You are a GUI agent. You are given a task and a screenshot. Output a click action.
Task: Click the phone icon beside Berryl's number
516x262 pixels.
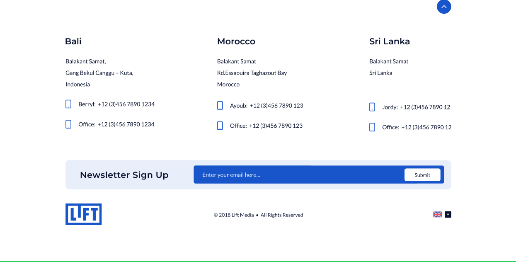pos(68,104)
